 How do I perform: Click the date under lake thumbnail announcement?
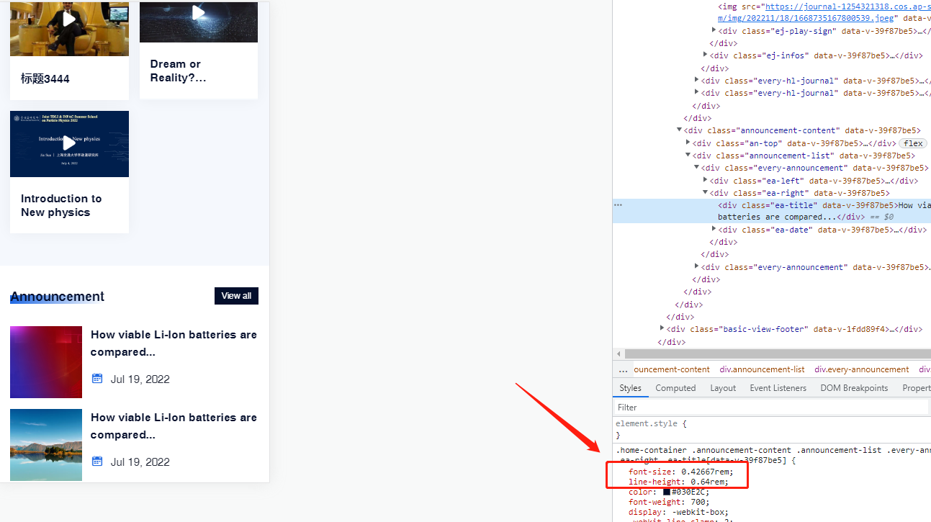[140, 462]
